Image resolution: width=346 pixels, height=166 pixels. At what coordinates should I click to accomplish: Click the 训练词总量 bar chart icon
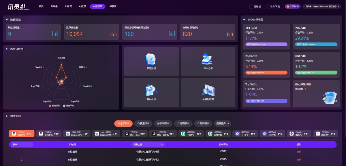(55, 33)
